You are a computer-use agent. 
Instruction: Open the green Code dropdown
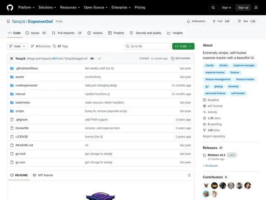(183, 46)
